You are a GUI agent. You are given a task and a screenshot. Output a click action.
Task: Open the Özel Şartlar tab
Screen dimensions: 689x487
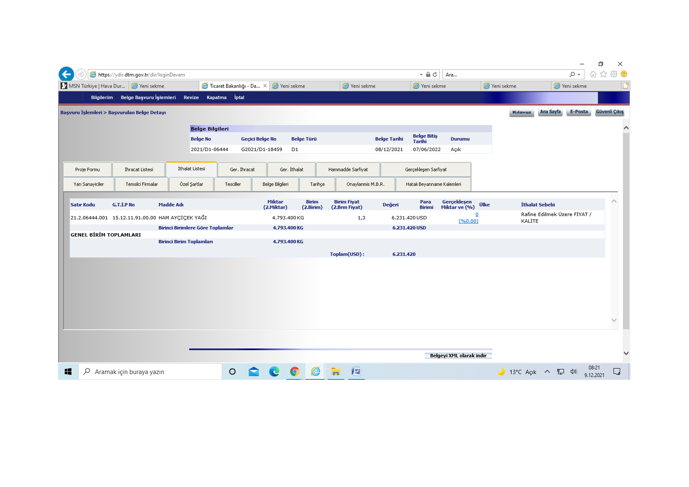pos(191,184)
